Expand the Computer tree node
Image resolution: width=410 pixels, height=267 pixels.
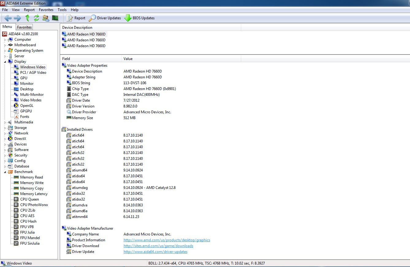click(x=5, y=39)
